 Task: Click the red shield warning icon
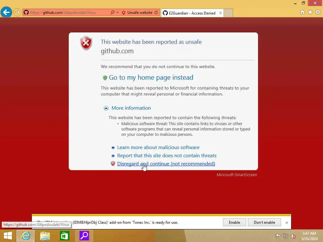pos(86,43)
